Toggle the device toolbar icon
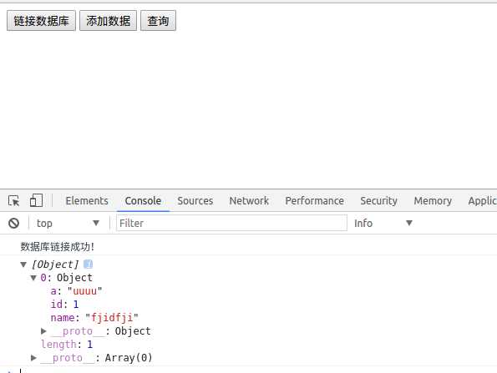The height and width of the screenshot is (373, 497). pos(36,201)
